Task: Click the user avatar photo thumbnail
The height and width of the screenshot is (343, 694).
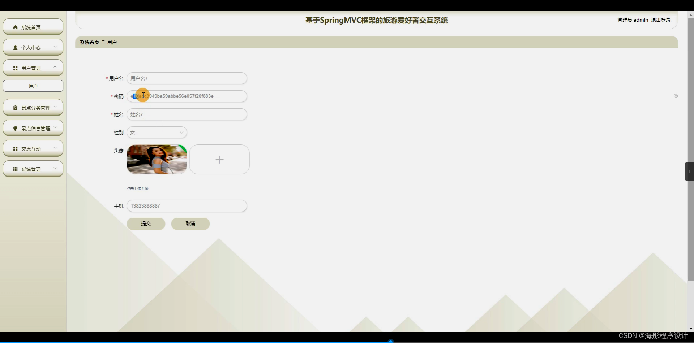Action: pyautogui.click(x=156, y=159)
